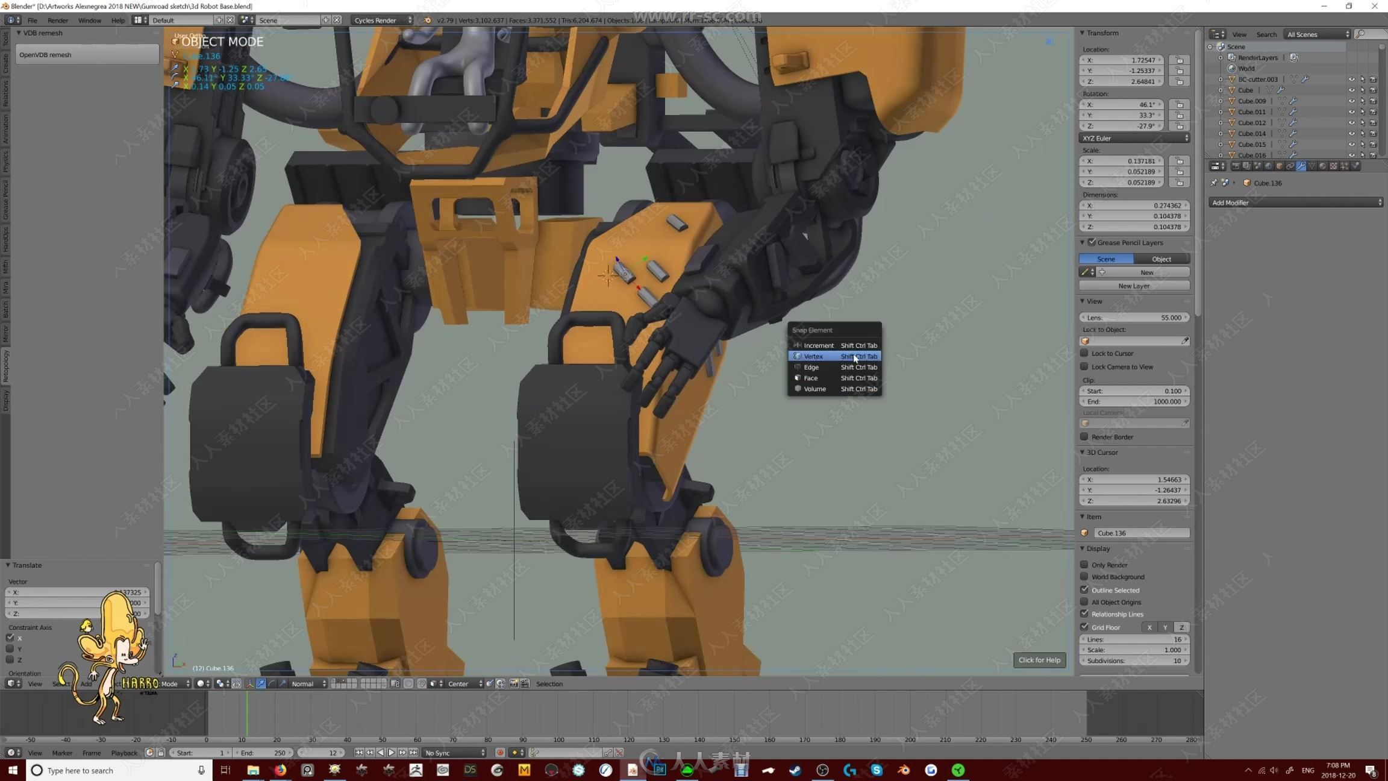
Task: Toggle renderability of Cube.012 in outliner
Action: 1374,123
